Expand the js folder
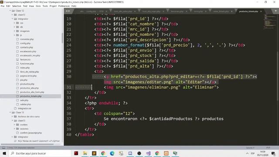This screenshot has height=157, width=279. point(14,35)
